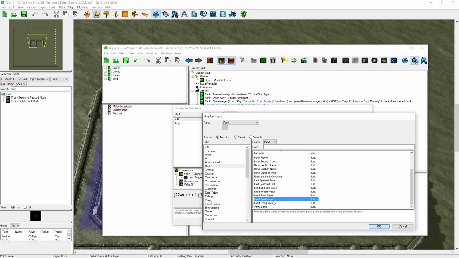Select Load Real Value function
The height and width of the screenshot is (258, 459).
[286, 199]
